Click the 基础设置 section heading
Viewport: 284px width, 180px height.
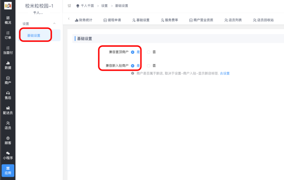point(84,38)
